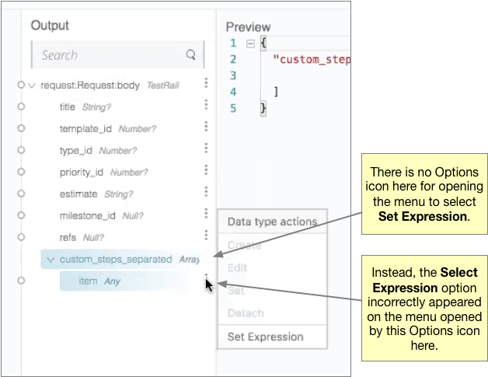
Task: Open options icon for template_id field
Action: 206,127
